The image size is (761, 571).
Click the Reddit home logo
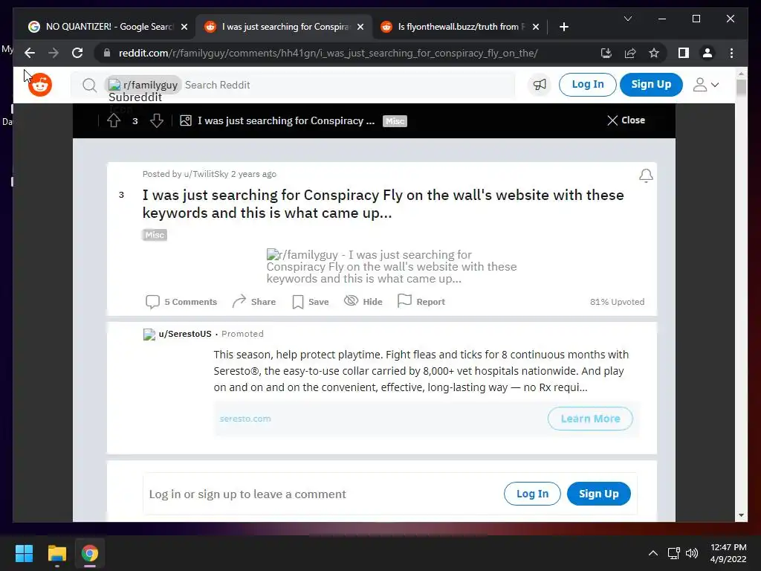[40, 85]
